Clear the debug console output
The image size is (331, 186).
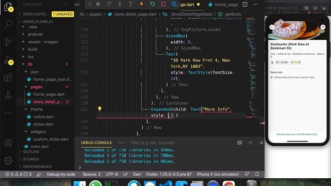pos(239,143)
